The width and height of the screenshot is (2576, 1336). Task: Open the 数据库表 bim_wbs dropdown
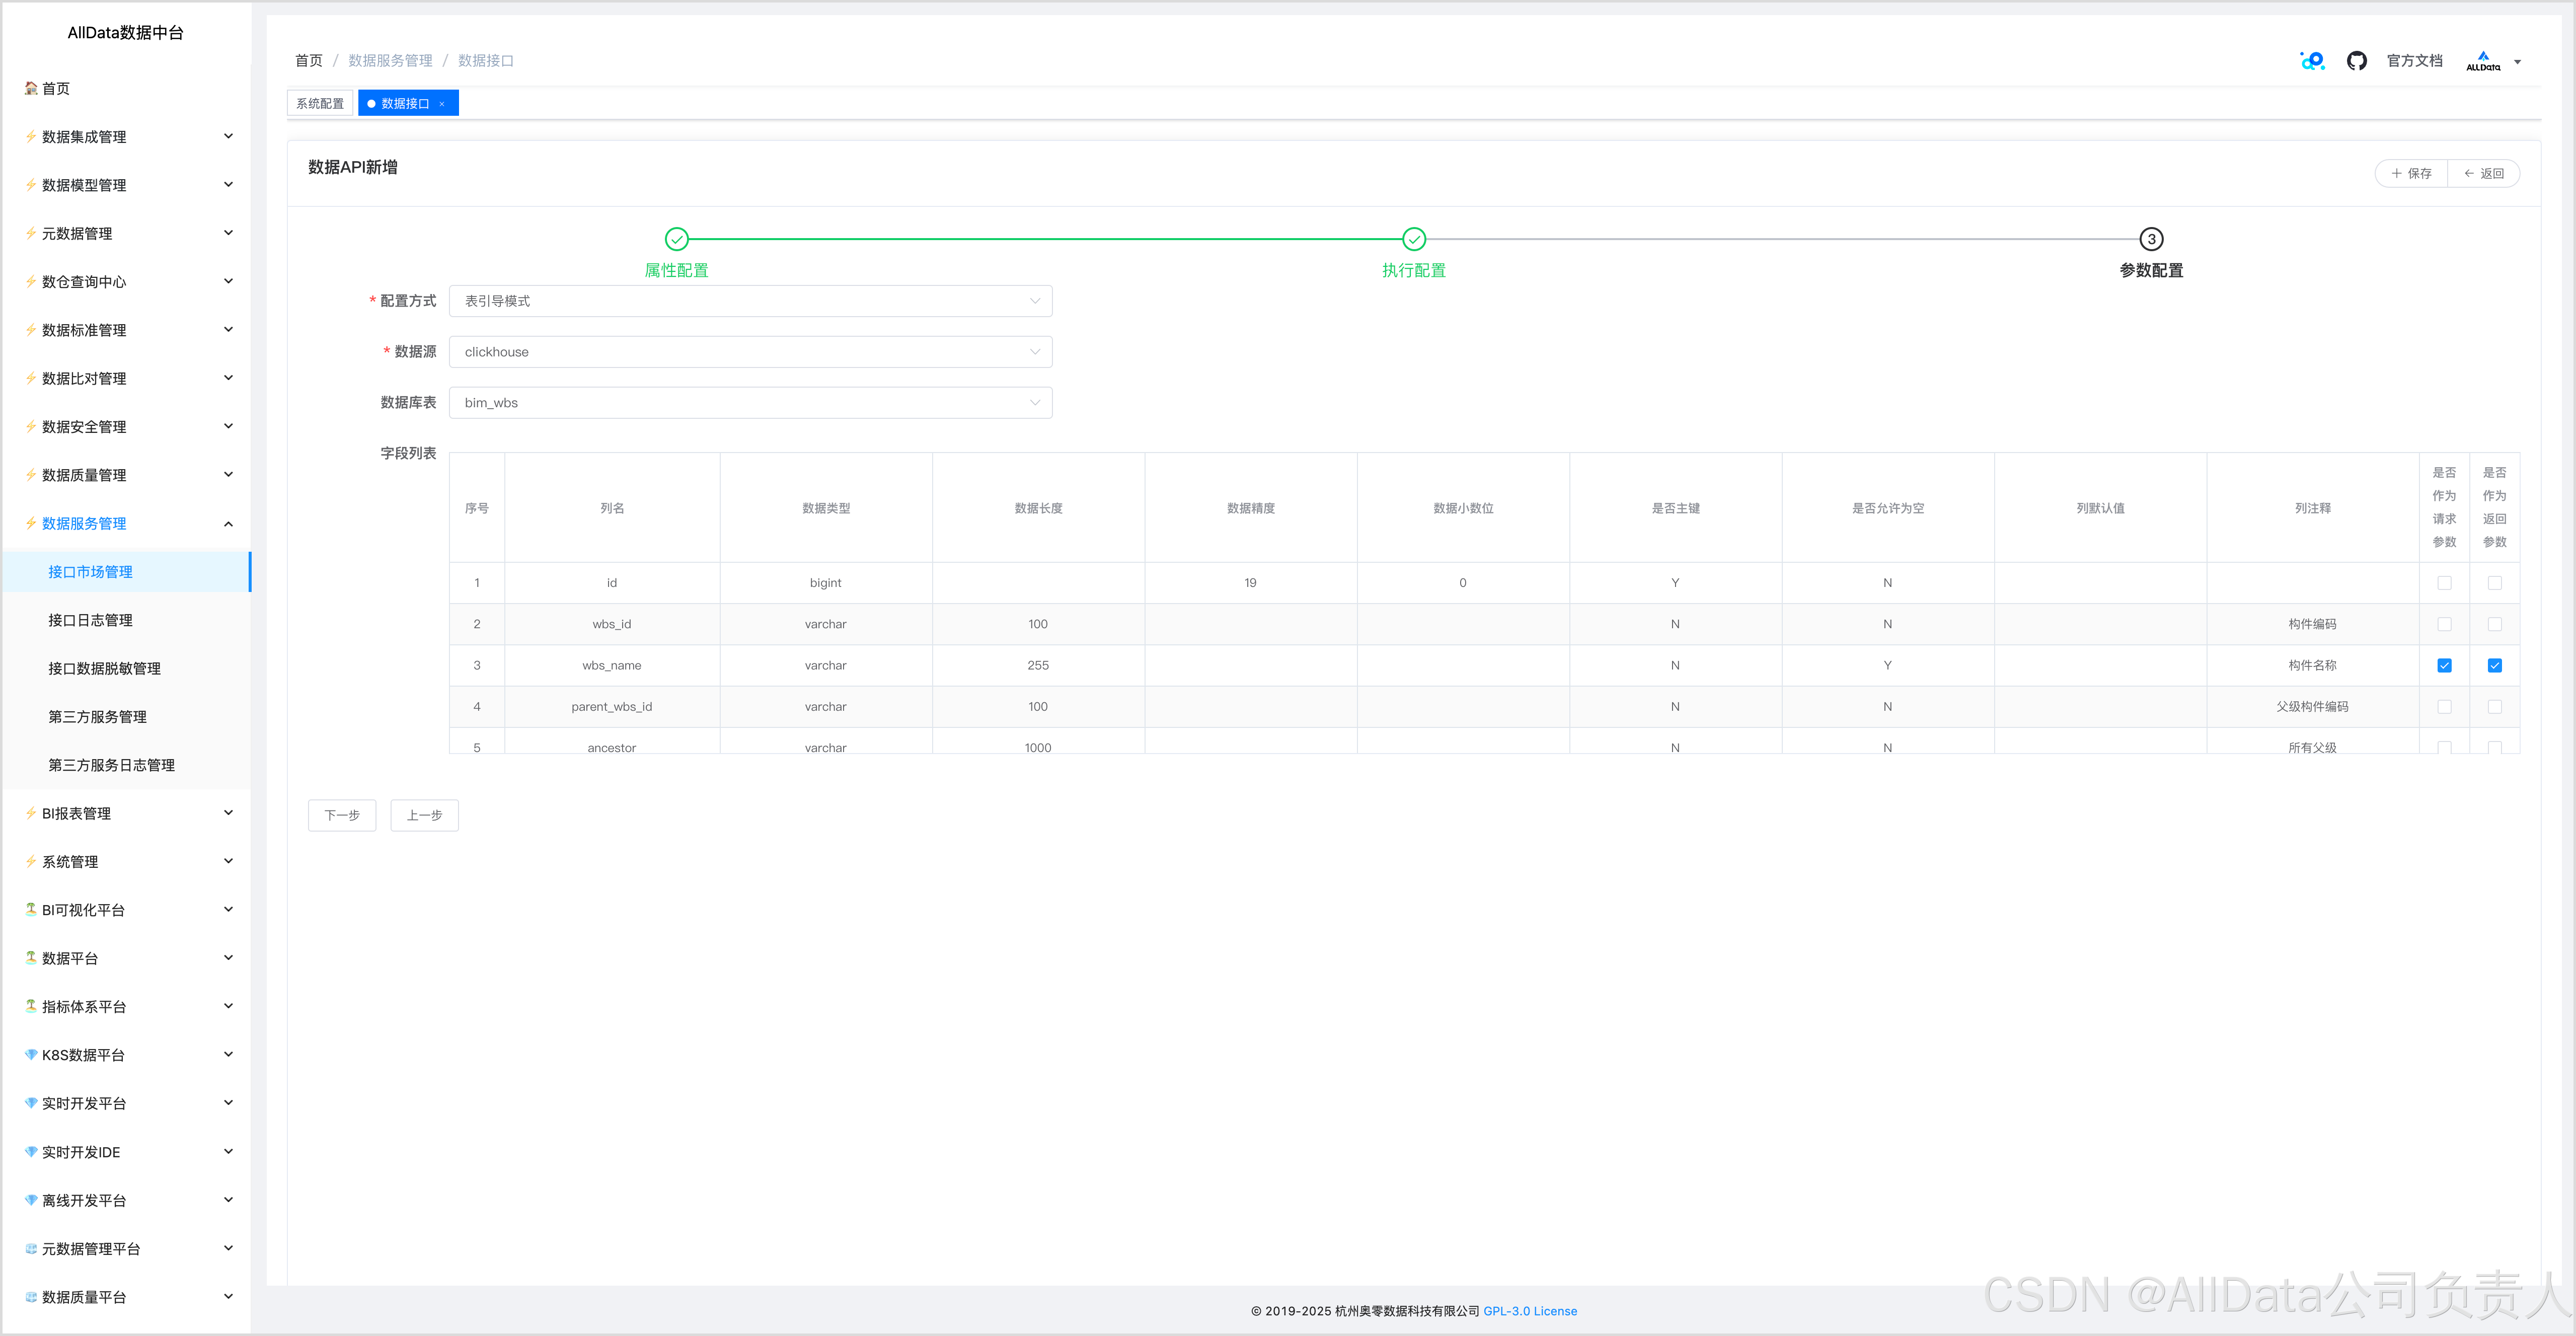click(x=750, y=403)
